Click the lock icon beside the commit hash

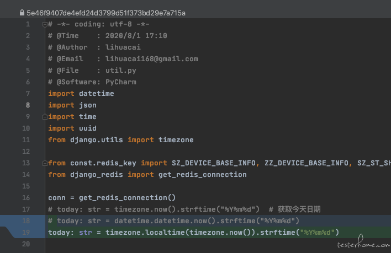(x=22, y=13)
